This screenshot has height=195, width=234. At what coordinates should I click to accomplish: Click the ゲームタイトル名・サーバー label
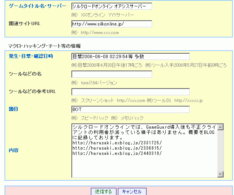pos(38,6)
